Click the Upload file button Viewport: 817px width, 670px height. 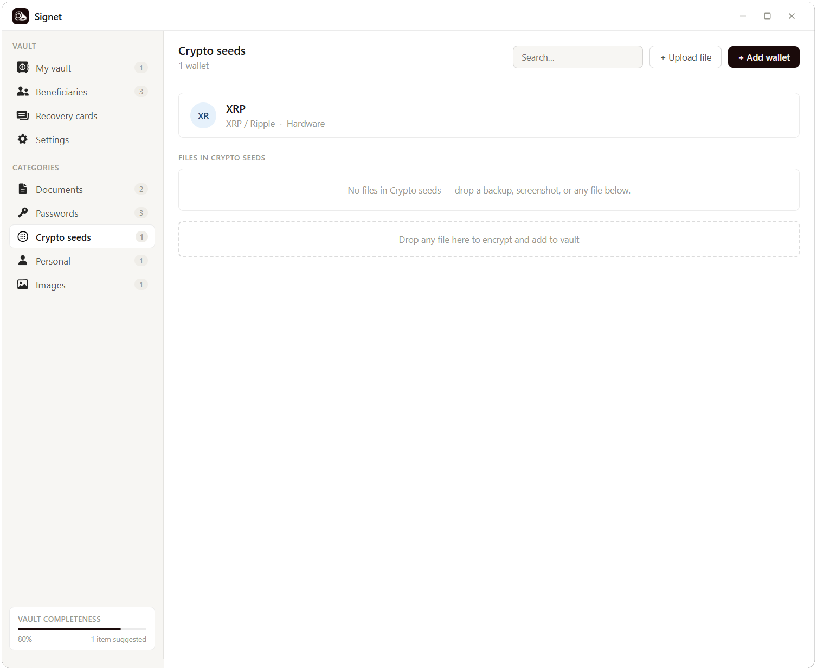click(x=685, y=57)
